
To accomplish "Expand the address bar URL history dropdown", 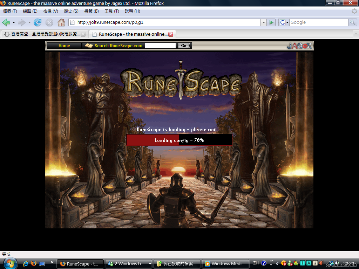I will [264, 22].
